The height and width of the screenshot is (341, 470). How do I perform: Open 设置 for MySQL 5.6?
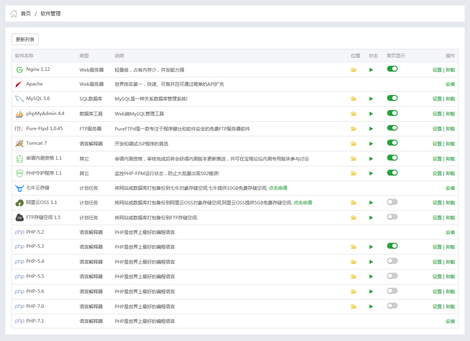tap(437, 99)
